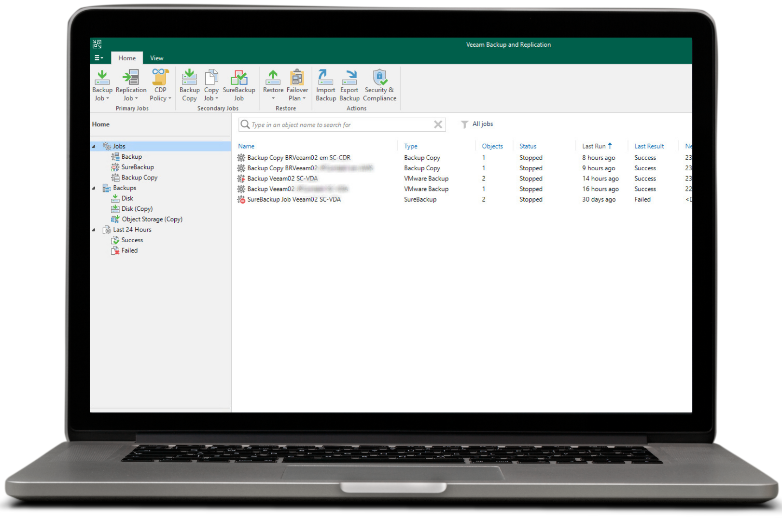This screenshot has height=521, width=782.
Task: Select the Backup Copy BRVeeam02 em SC-CDR row
Action: (x=463, y=158)
